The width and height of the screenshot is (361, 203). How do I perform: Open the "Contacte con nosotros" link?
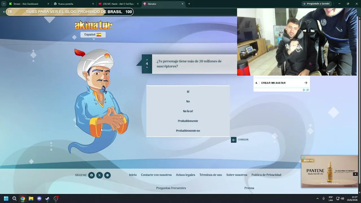point(156,175)
